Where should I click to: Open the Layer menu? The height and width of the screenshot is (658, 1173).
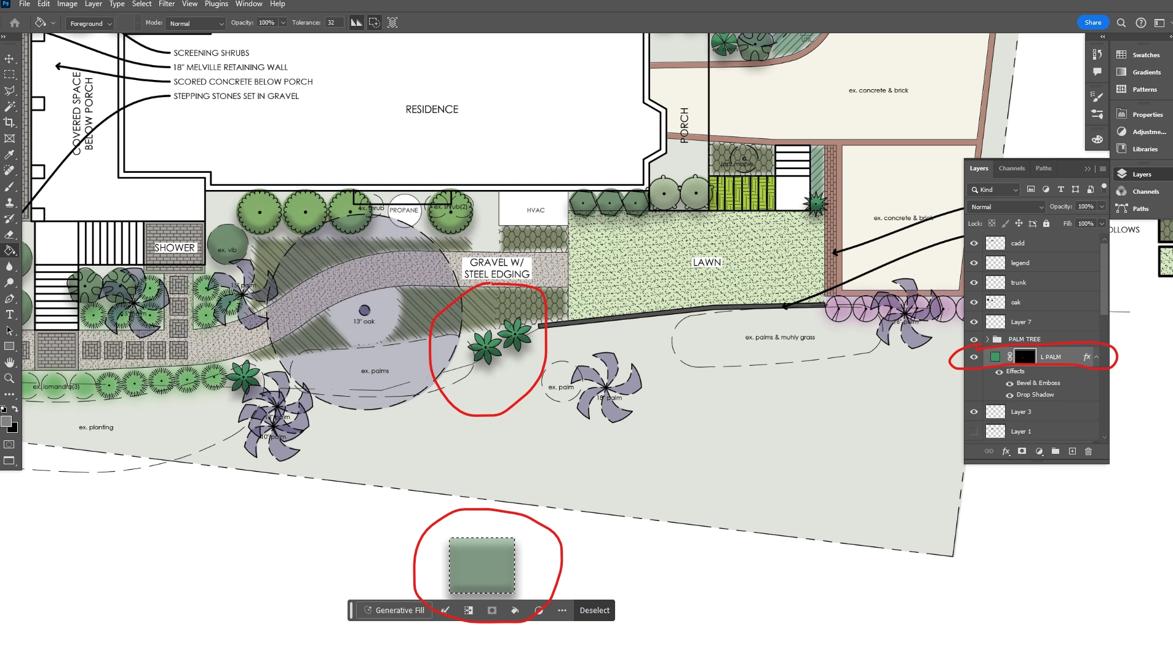coord(93,4)
